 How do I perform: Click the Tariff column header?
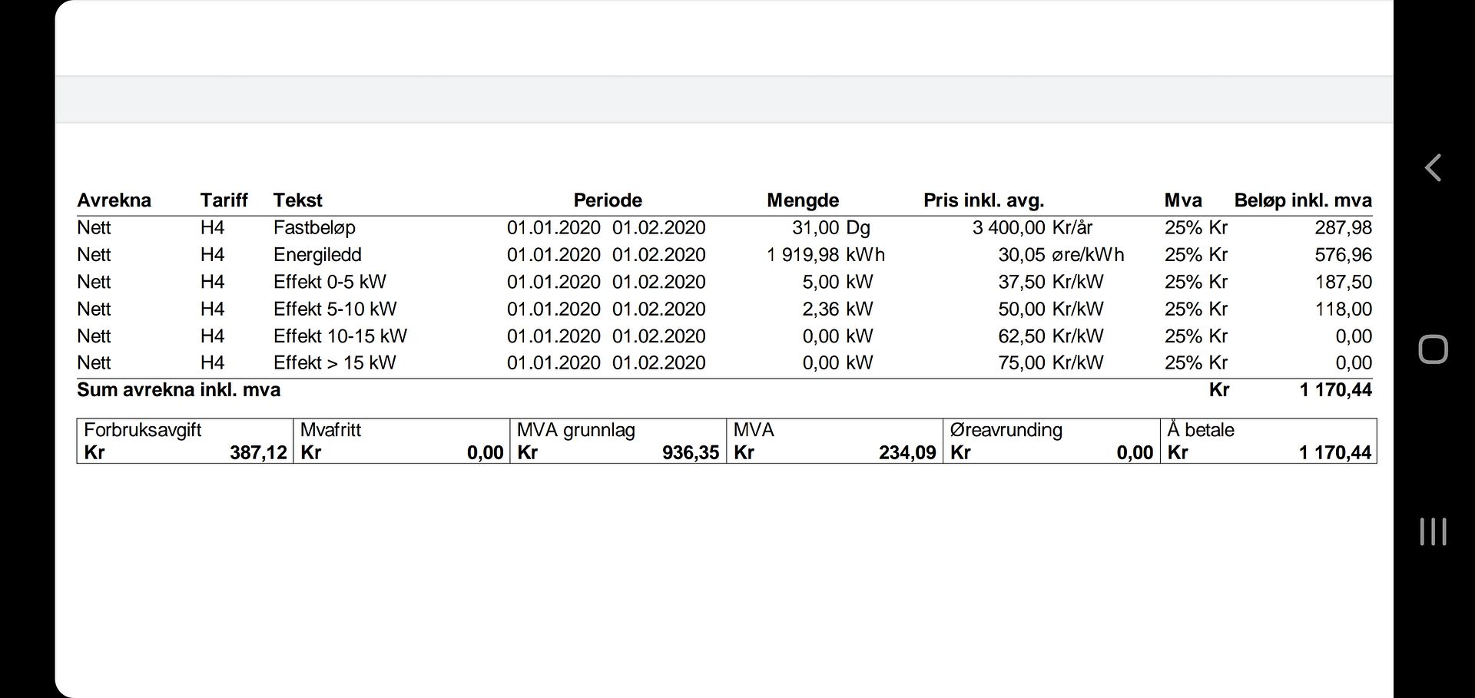tap(224, 200)
